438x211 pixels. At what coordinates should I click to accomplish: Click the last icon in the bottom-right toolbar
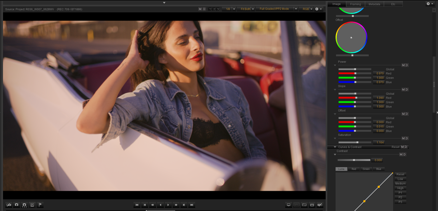[320, 205]
